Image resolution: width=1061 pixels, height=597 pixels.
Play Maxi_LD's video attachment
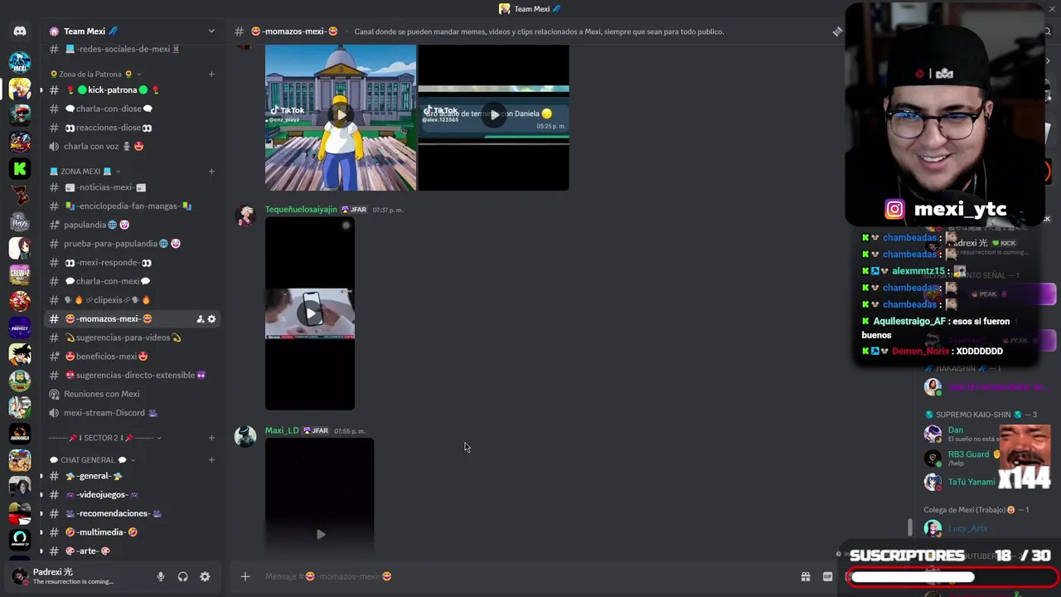point(321,534)
